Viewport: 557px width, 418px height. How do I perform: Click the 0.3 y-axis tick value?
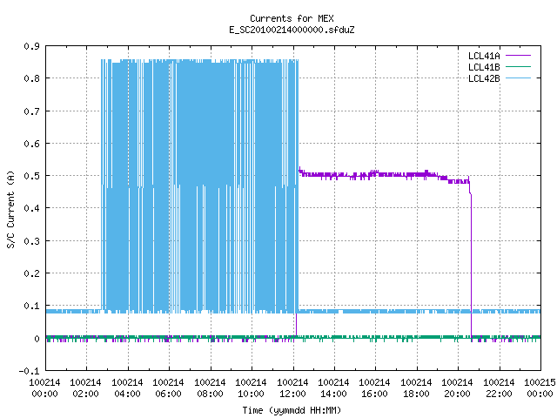click(x=31, y=241)
